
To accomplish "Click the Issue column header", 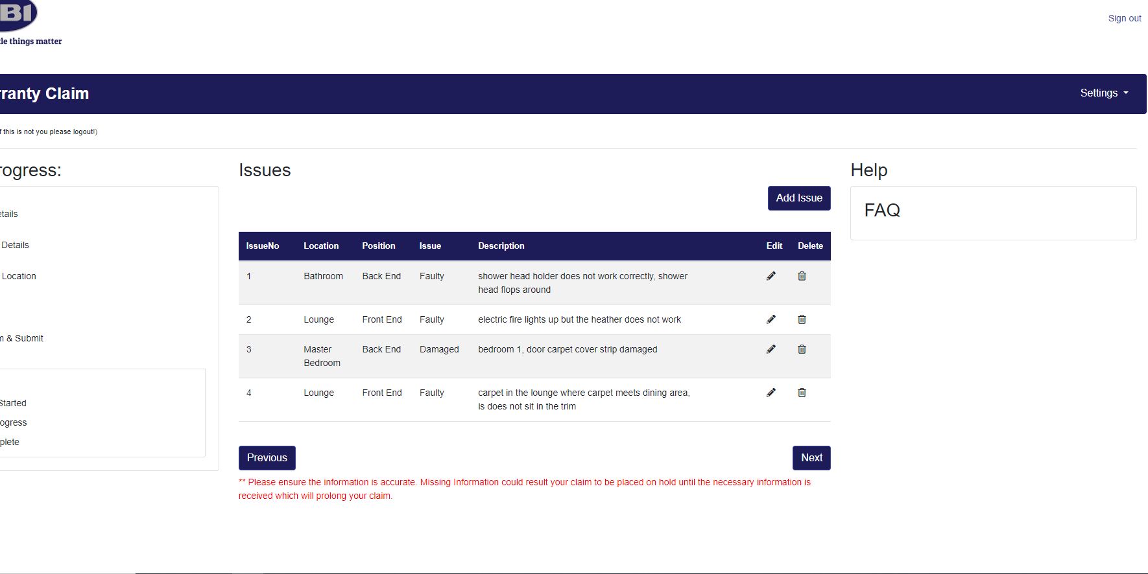I will 430,246.
